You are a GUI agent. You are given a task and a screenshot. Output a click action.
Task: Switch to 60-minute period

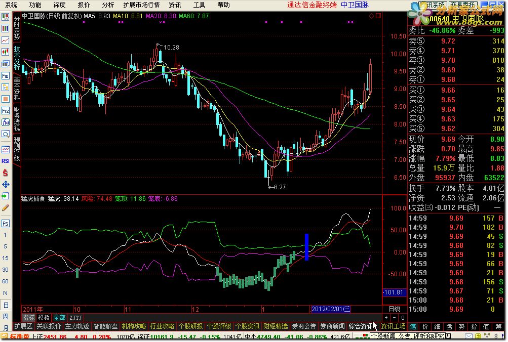pyautogui.click(x=6, y=281)
